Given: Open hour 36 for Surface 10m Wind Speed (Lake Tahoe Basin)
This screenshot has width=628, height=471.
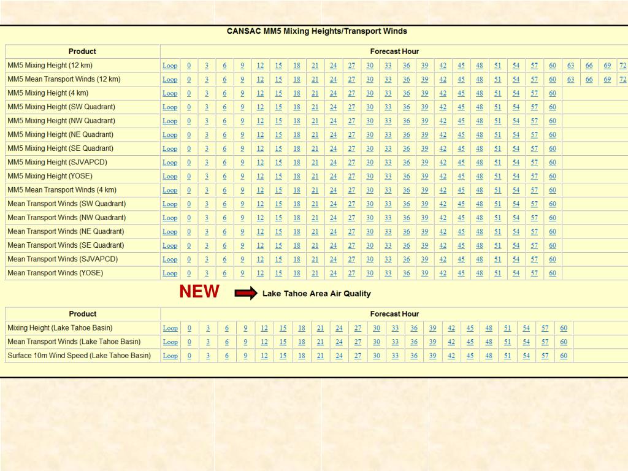Looking at the screenshot, I should tap(414, 356).
